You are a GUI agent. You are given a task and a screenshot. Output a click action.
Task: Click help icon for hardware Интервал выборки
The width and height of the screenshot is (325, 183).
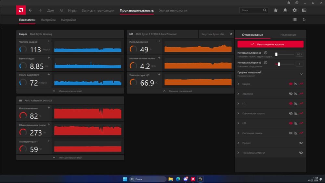tap(266, 63)
